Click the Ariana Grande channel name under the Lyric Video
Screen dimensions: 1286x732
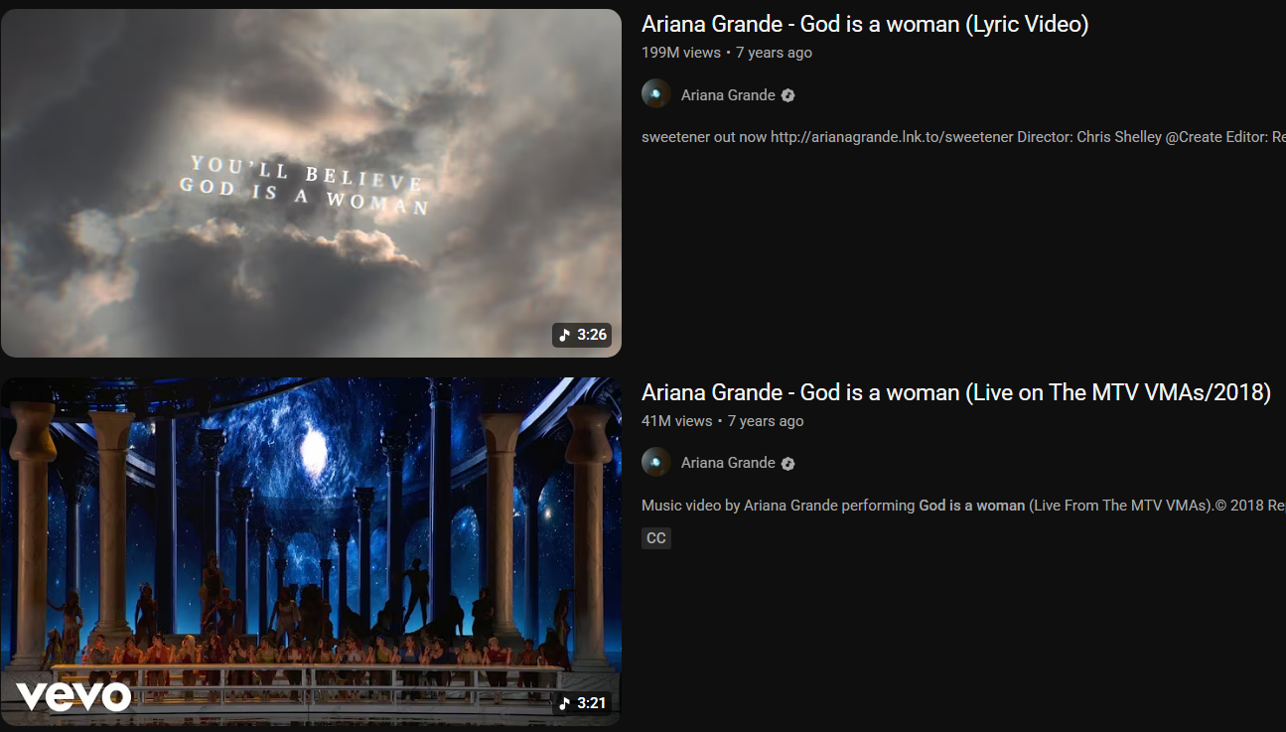pyautogui.click(x=727, y=95)
